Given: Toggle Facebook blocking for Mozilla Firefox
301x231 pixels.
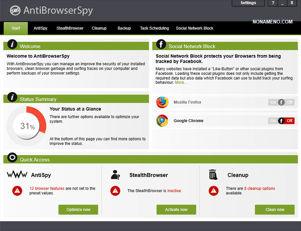Looking at the screenshot, I should click(281, 102).
